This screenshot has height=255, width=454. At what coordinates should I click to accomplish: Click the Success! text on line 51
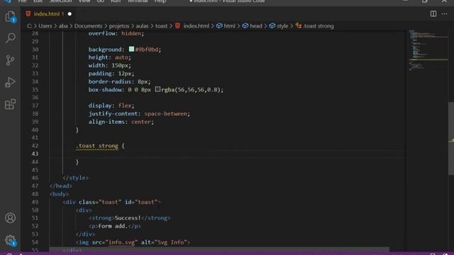coord(128,218)
